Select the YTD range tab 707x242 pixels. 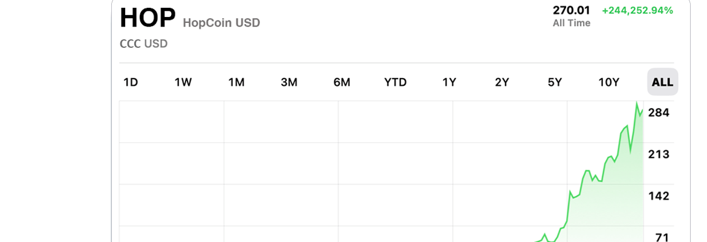(396, 82)
